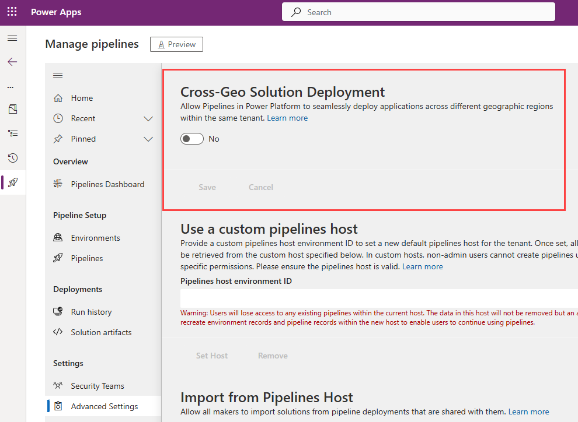Click inside the Search bar

click(418, 12)
